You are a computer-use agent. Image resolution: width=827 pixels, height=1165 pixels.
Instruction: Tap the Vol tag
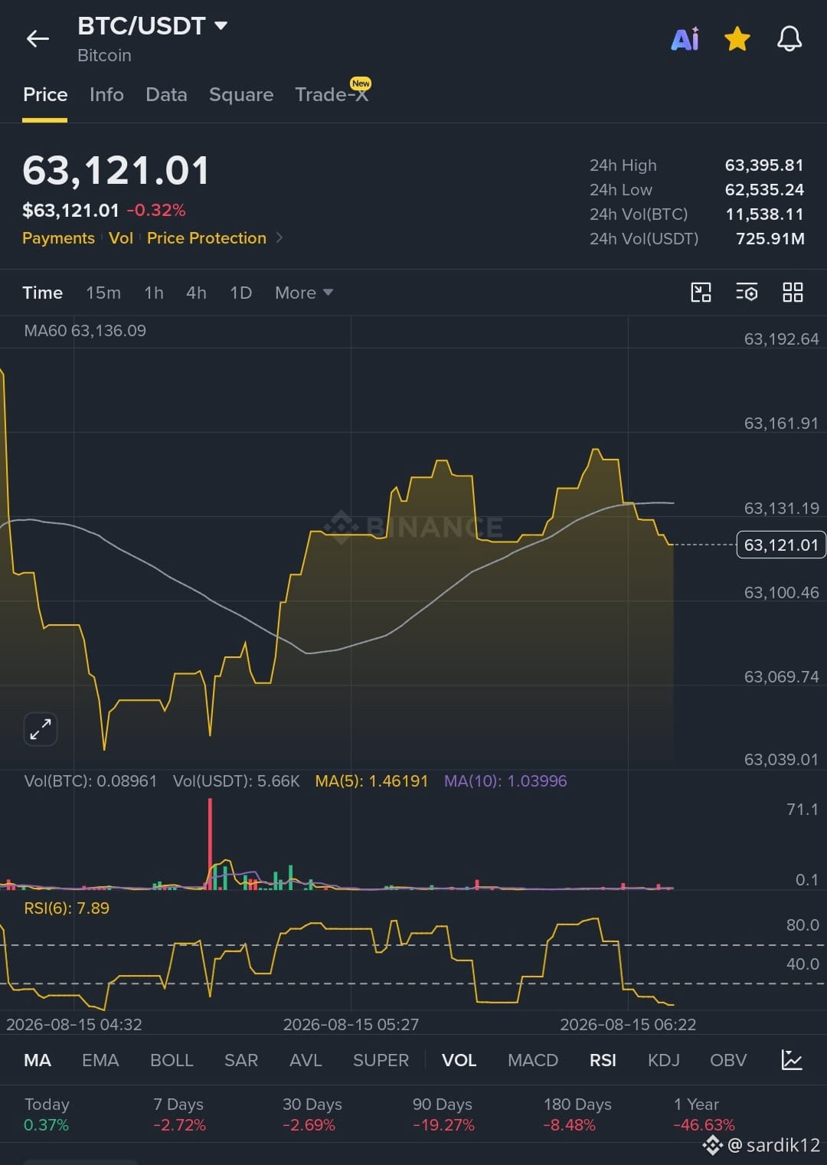(121, 238)
